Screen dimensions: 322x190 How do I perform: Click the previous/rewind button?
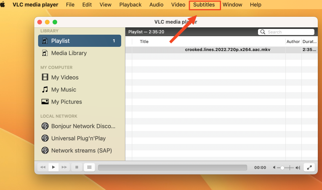pos(43,167)
